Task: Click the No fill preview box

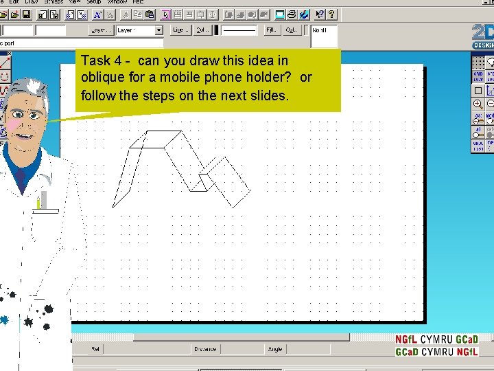Action: point(324,36)
